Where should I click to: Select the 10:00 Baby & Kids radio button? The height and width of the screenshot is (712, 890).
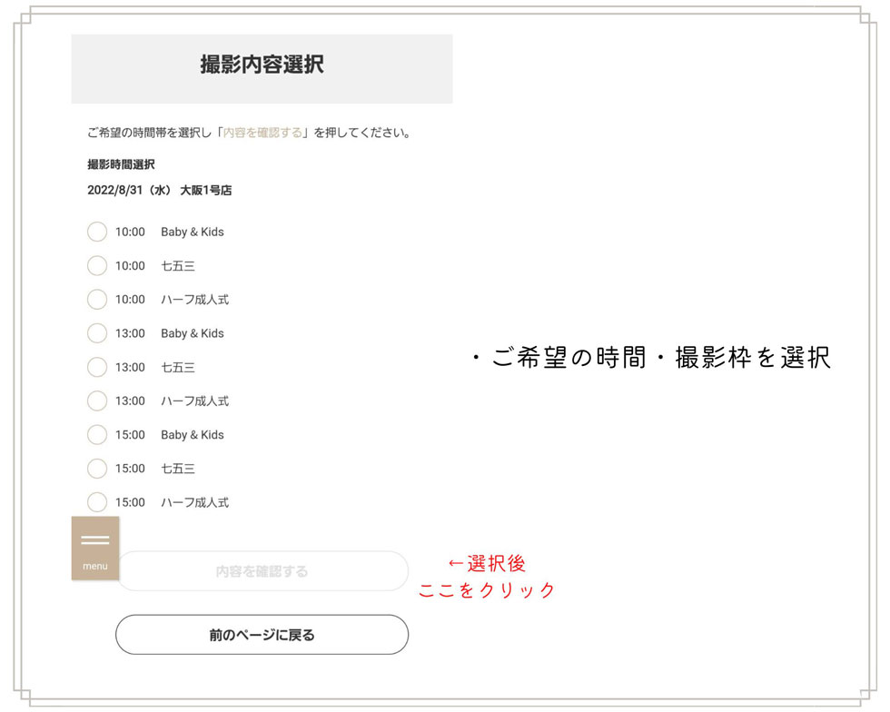(97, 232)
